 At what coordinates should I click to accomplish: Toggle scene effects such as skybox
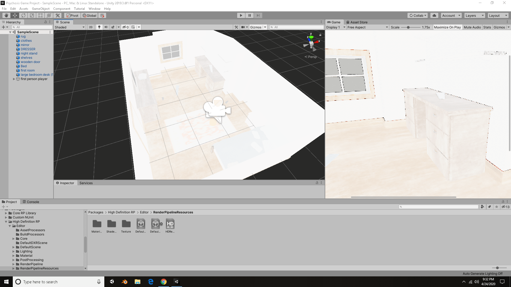tap(113, 27)
